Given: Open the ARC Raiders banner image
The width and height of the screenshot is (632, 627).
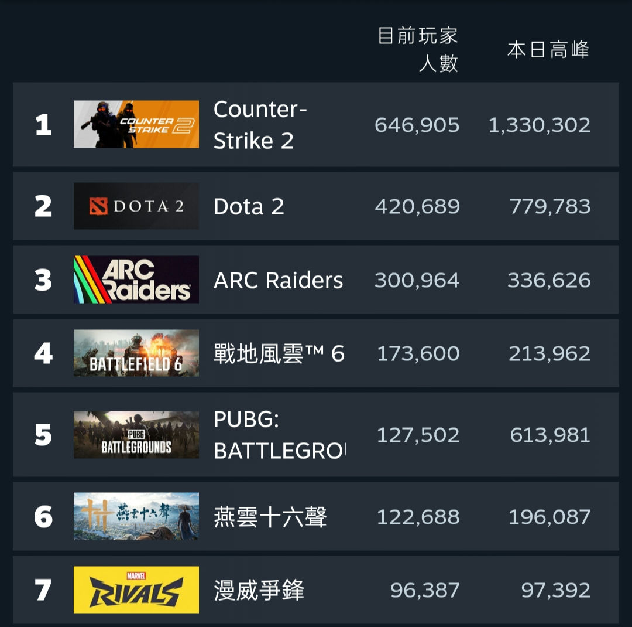Looking at the screenshot, I should tap(136, 280).
